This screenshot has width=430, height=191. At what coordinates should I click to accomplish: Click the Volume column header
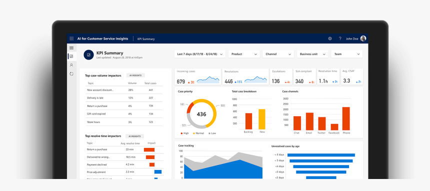132,83
